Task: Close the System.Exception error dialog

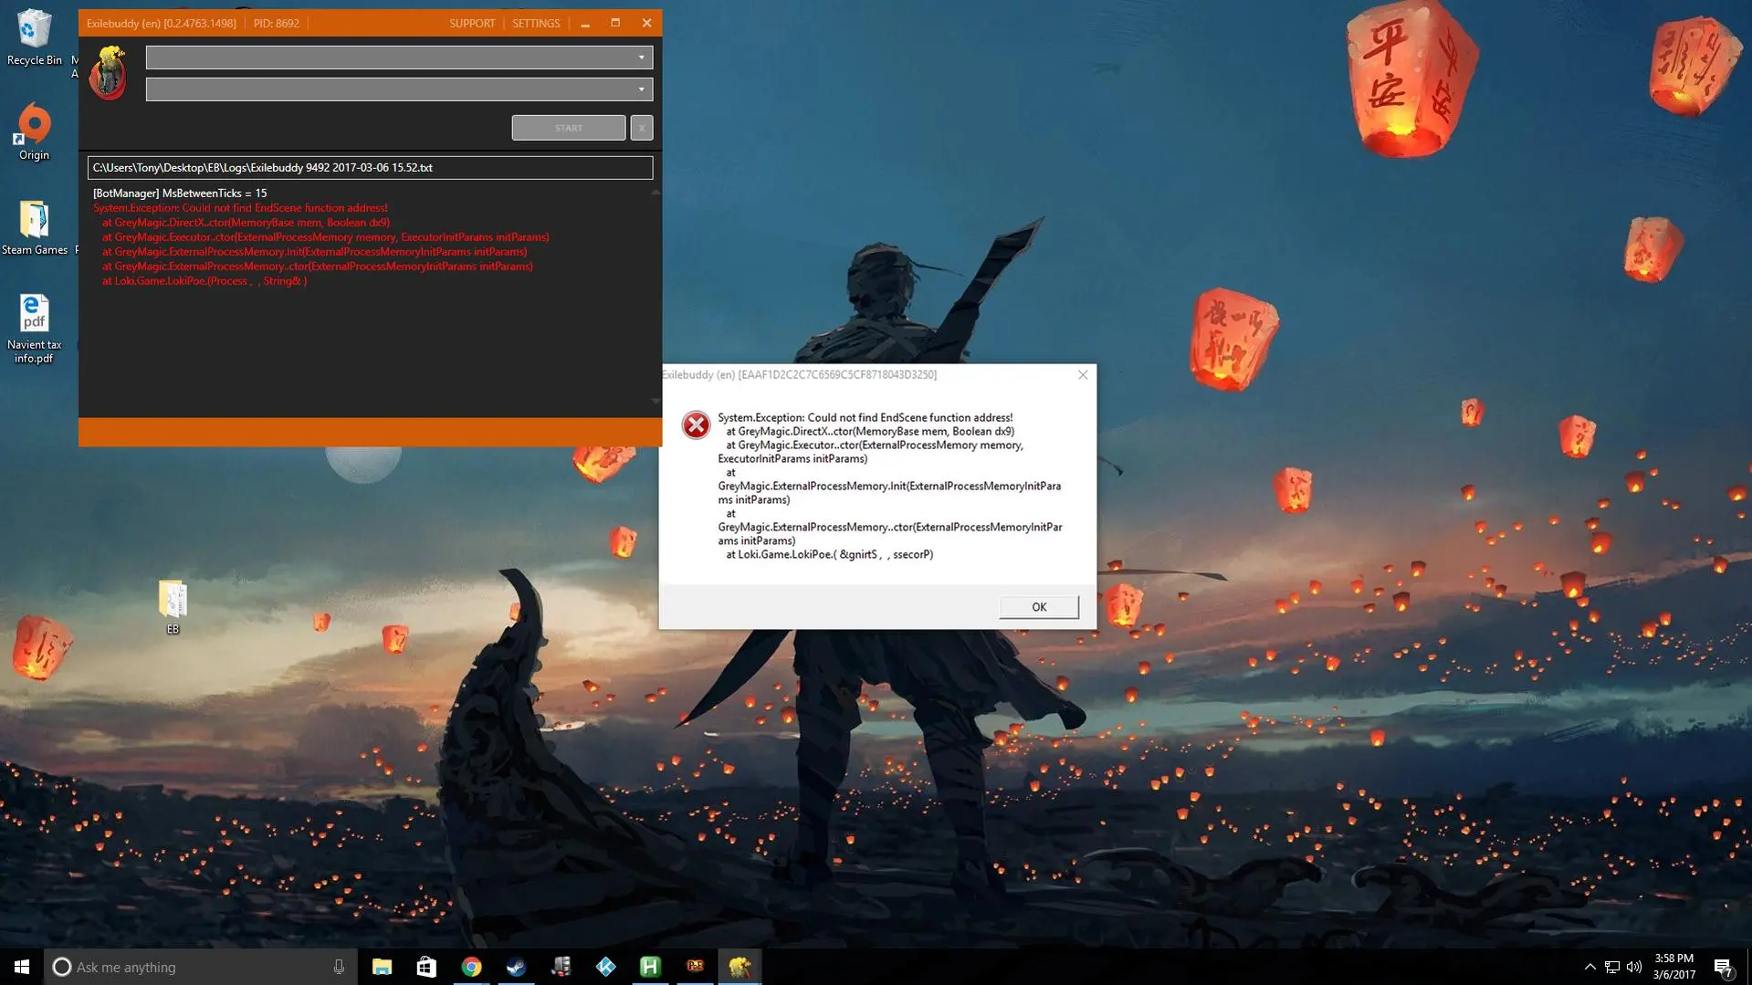Action: click(x=1082, y=374)
